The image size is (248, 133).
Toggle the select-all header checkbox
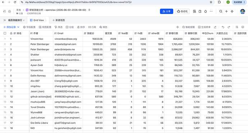click(5, 33)
